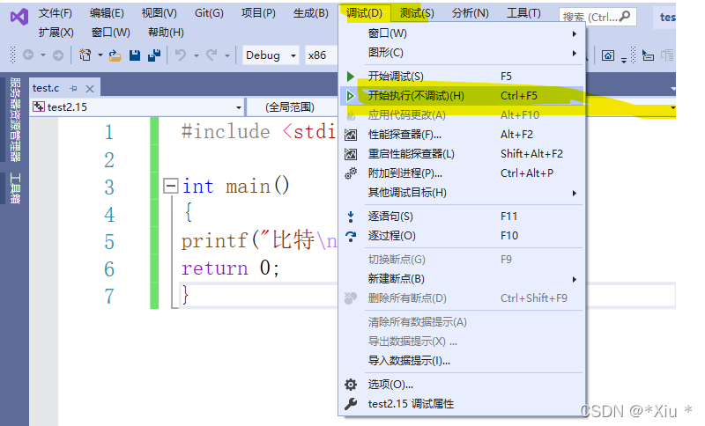Click the Step Over arrow icon
This screenshot has width=705, height=426.
[x=351, y=236]
